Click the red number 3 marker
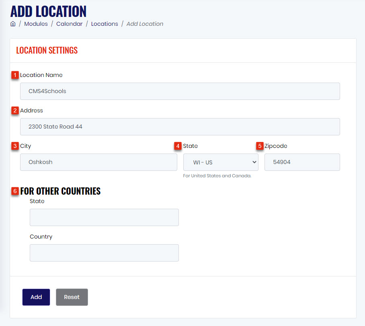 pyautogui.click(x=15, y=146)
